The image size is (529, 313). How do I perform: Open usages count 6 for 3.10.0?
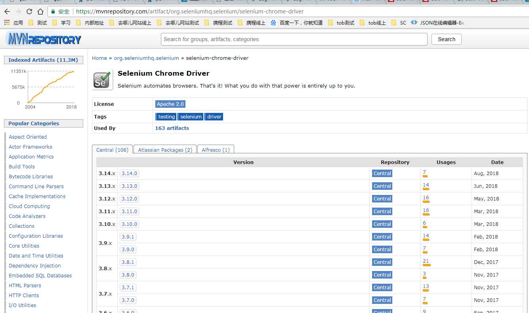point(424,223)
